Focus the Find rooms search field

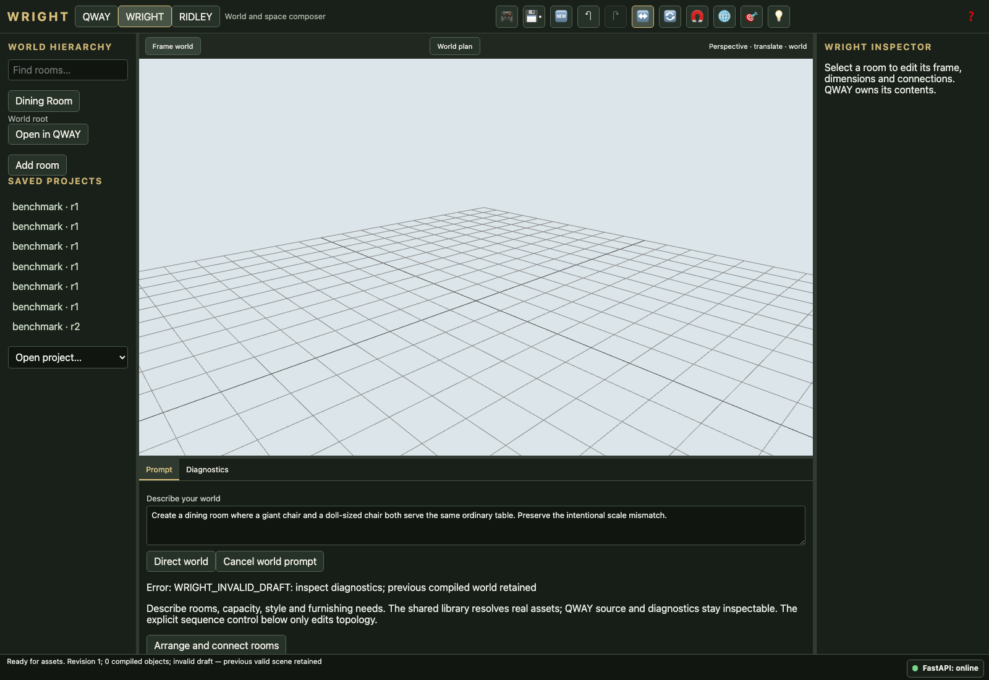point(68,70)
